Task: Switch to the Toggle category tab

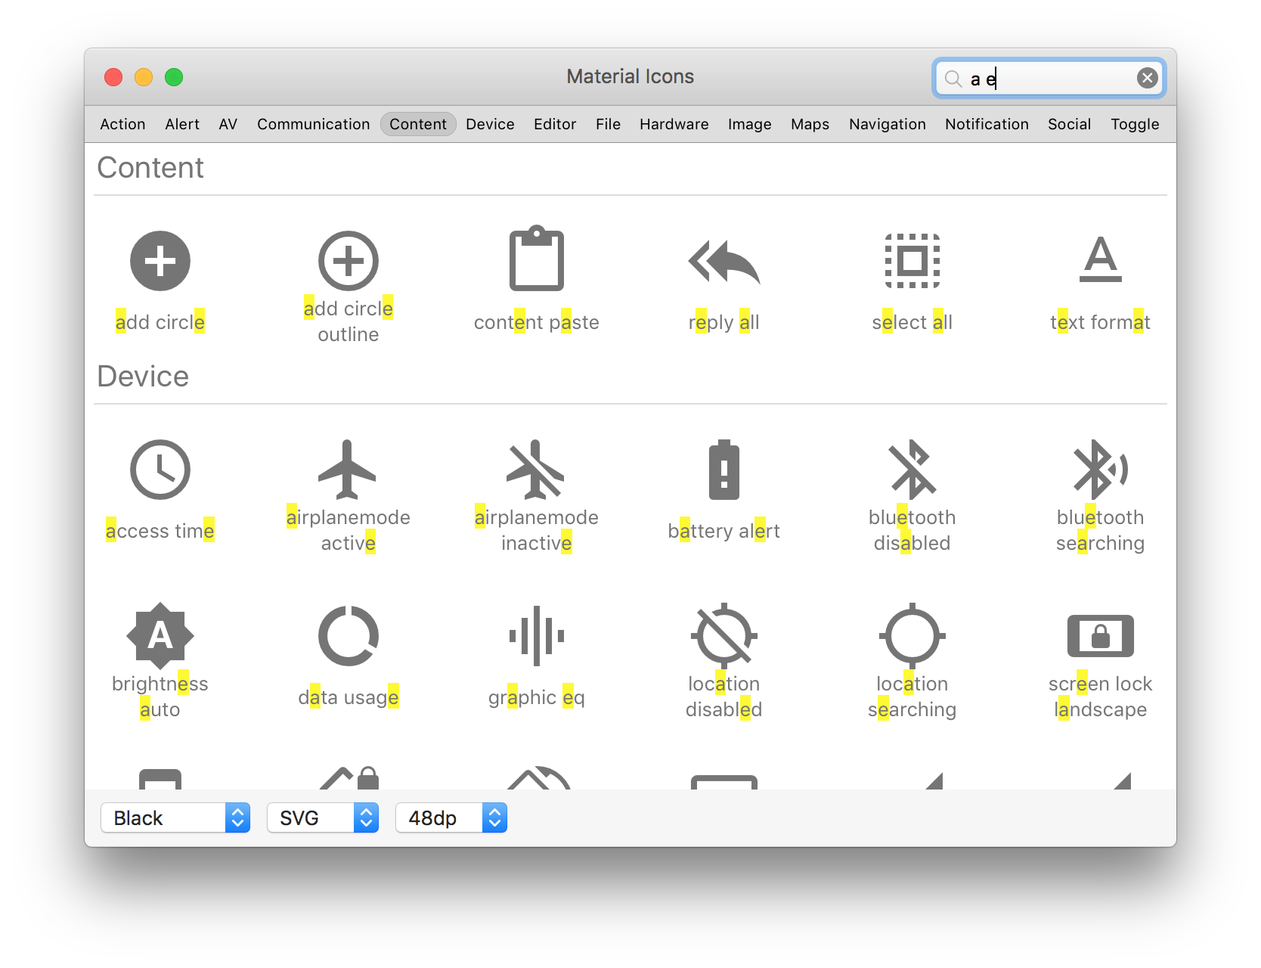Action: tap(1135, 124)
